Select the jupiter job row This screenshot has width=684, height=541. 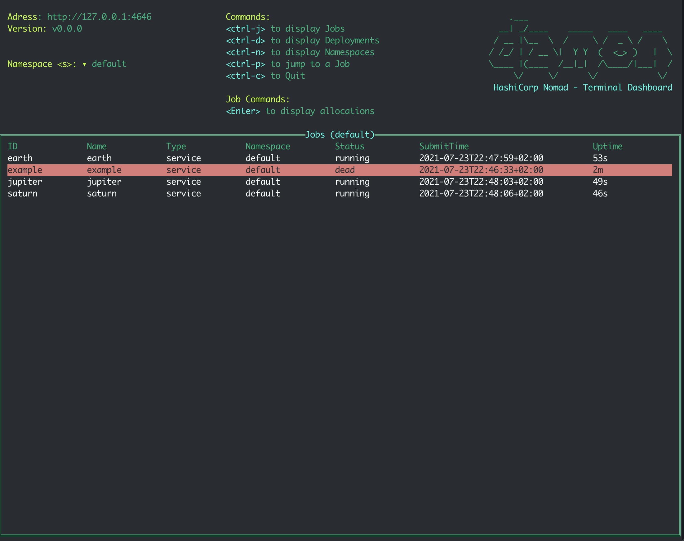click(25, 182)
